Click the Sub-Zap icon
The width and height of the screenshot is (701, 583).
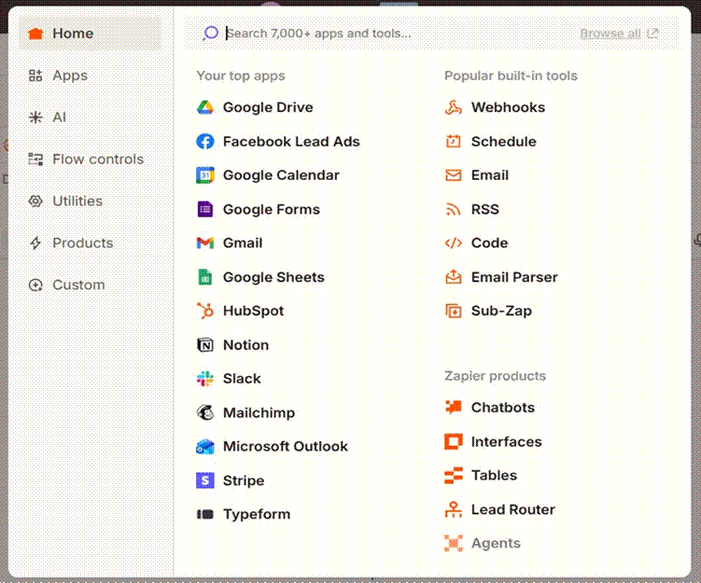[454, 311]
